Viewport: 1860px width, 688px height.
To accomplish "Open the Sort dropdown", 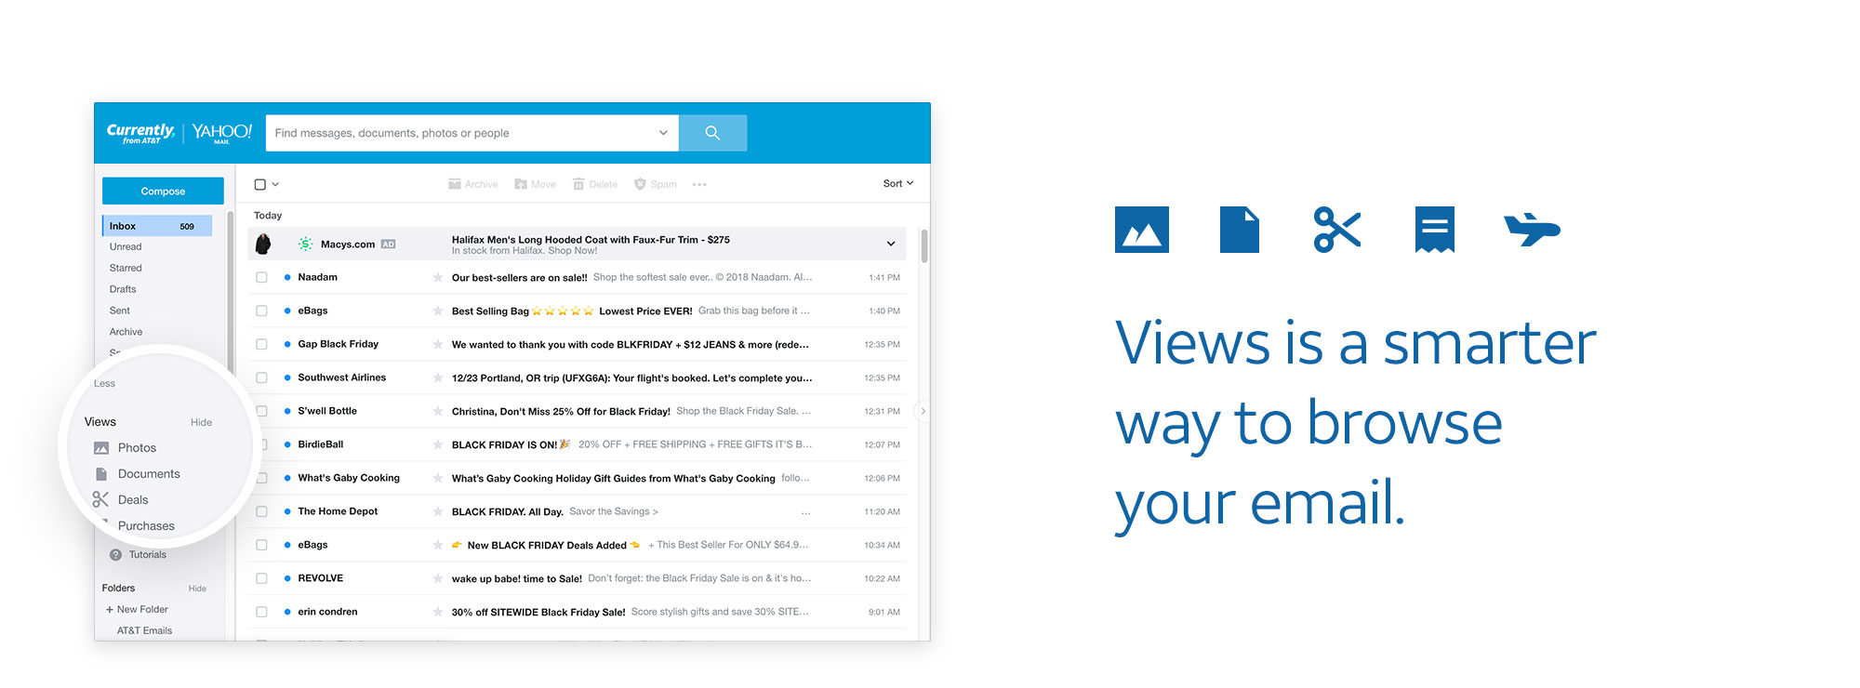I will coord(897,183).
